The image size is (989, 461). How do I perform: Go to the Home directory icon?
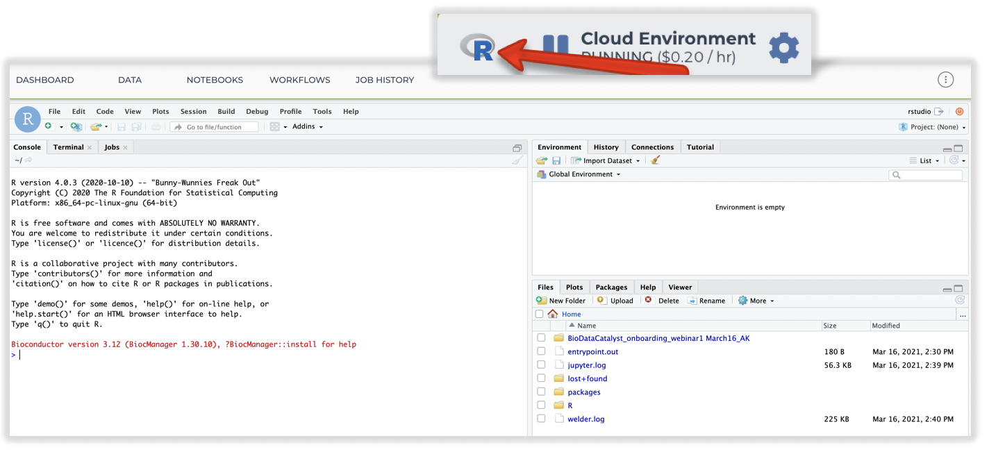pyautogui.click(x=553, y=315)
